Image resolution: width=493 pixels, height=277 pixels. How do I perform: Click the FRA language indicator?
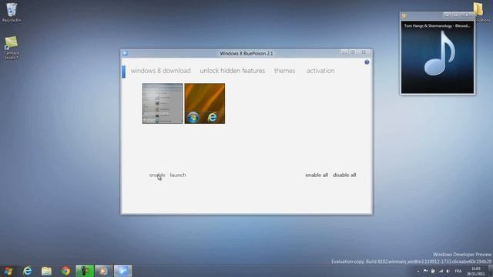458,271
